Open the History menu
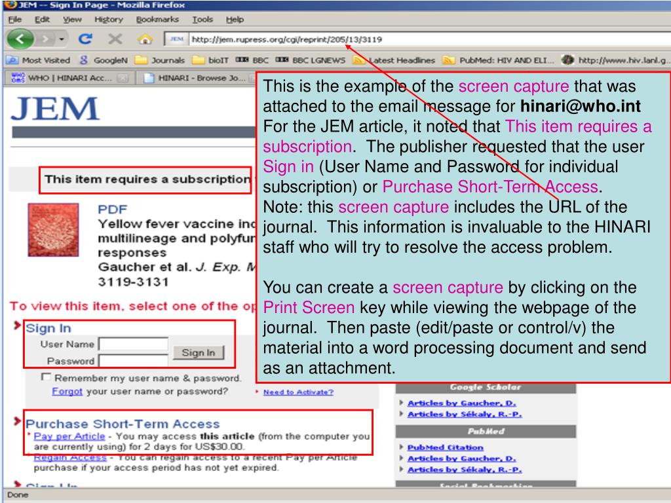Screen dimensions: 671x503 (x=108, y=19)
